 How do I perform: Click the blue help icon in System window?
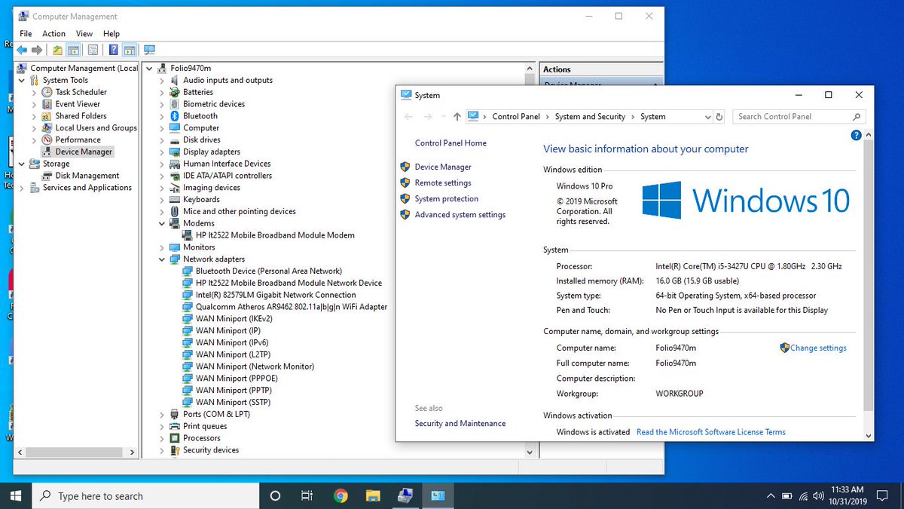click(856, 135)
